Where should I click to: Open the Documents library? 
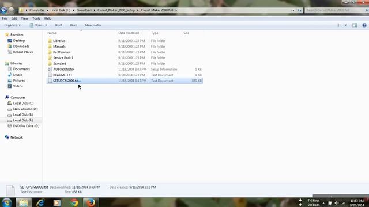coord(21,69)
